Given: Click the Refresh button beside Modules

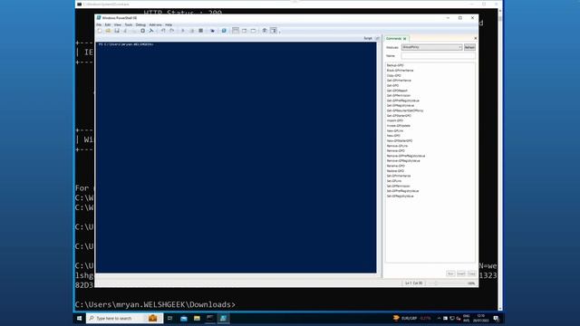Looking at the screenshot, I should click(469, 47).
